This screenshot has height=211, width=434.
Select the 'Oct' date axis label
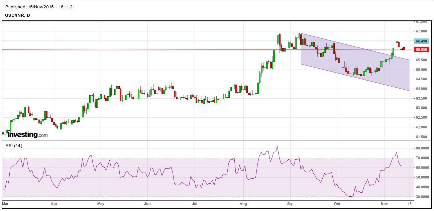pos(337,203)
